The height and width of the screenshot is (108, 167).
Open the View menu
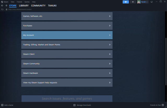tap(13, 2)
